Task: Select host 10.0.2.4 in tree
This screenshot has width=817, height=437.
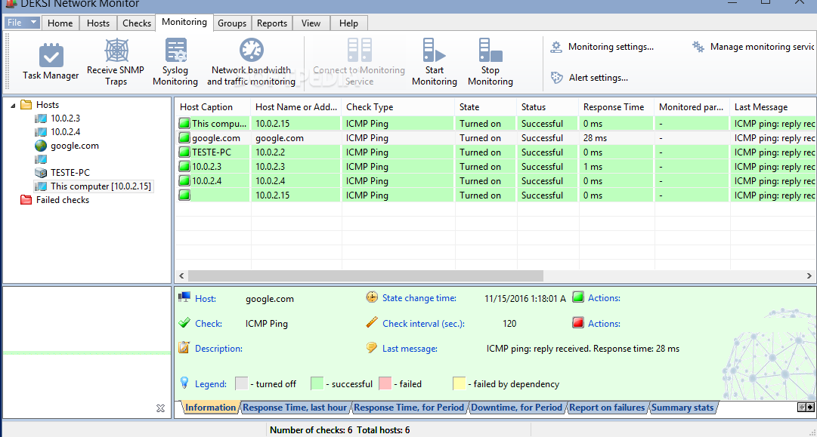Action: [x=65, y=131]
